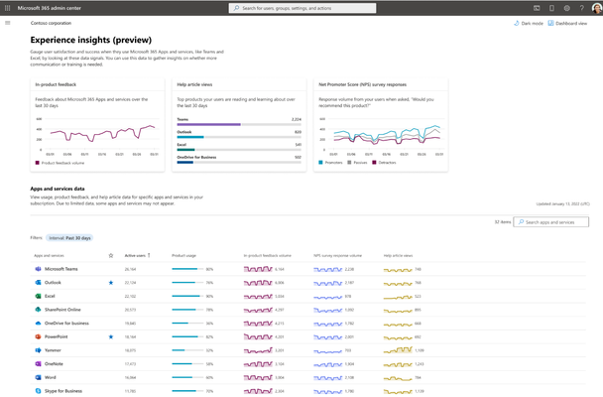Click OneDrive for Business help views bar
The image size is (603, 397).
(239, 163)
